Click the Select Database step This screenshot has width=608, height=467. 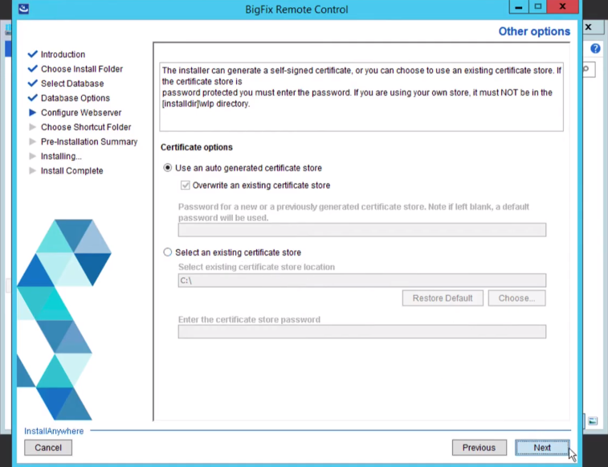click(x=72, y=84)
